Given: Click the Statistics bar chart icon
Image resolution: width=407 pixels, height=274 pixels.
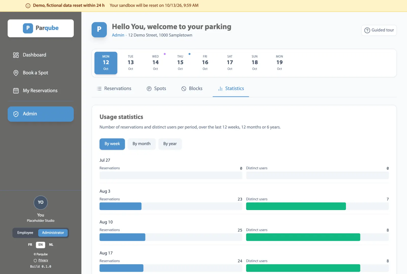Looking at the screenshot, I should tap(220, 89).
